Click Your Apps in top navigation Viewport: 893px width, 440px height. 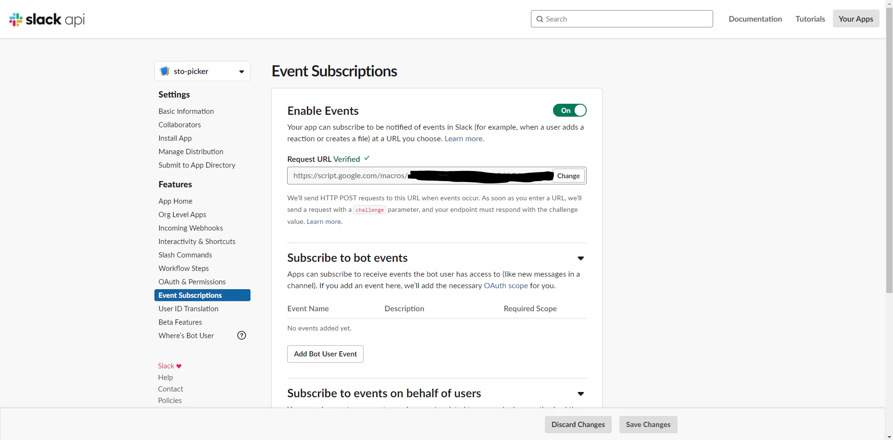coord(856,19)
